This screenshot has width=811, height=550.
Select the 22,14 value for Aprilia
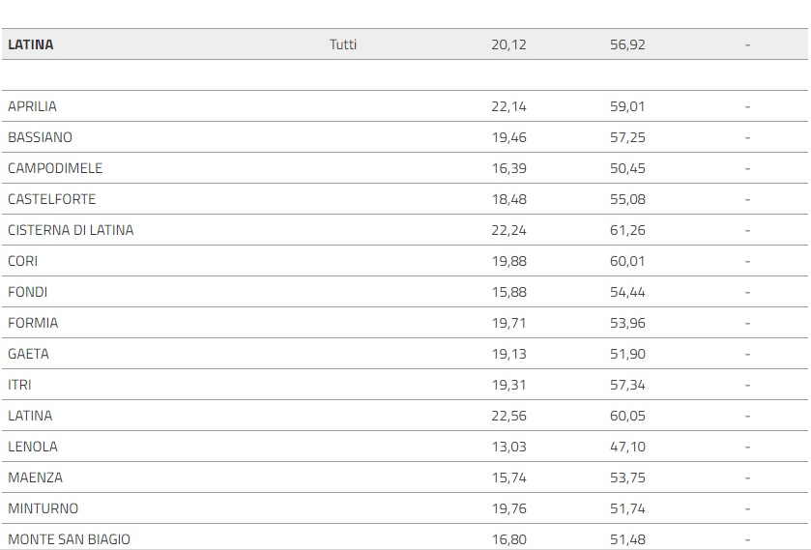[x=508, y=106]
